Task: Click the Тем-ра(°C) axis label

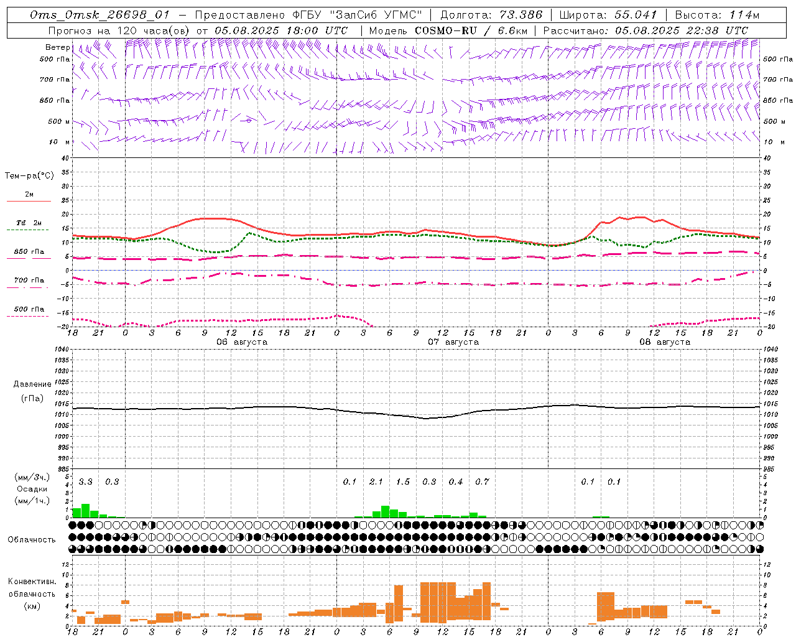Action: click(x=29, y=176)
